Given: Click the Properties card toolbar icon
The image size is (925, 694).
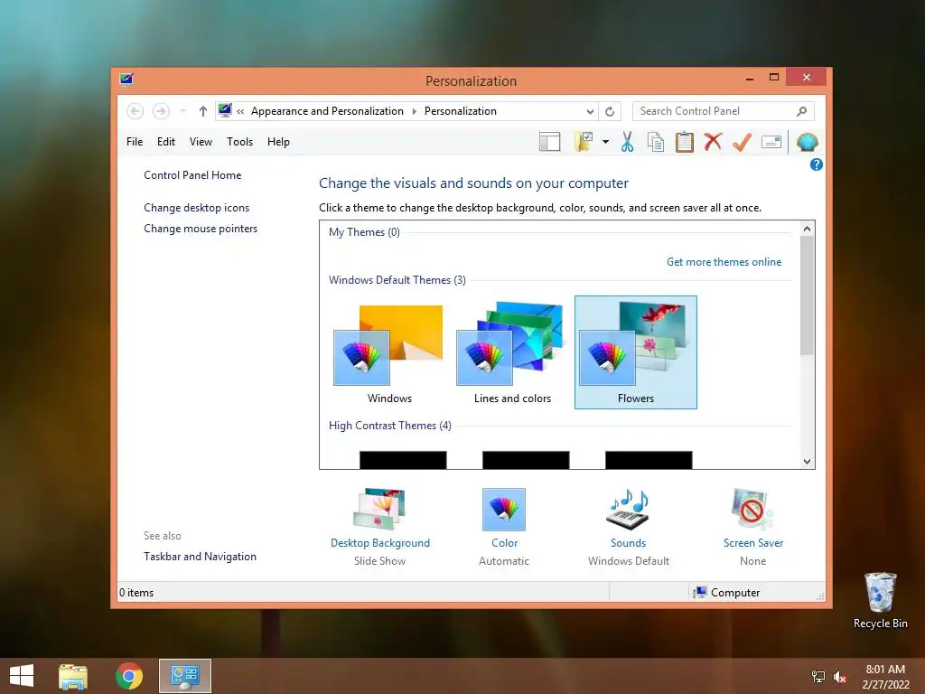Looking at the screenshot, I should tap(771, 142).
